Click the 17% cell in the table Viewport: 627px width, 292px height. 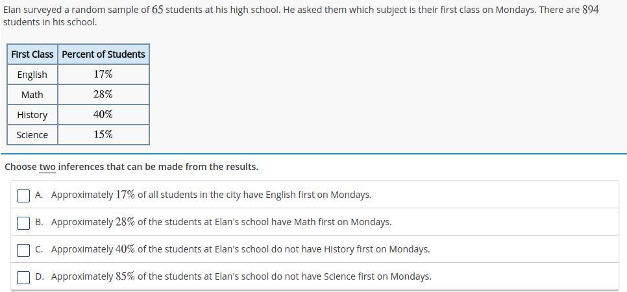104,75
